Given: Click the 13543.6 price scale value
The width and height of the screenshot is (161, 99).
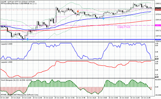Looking at the screenshot, I should (x=158, y=41).
